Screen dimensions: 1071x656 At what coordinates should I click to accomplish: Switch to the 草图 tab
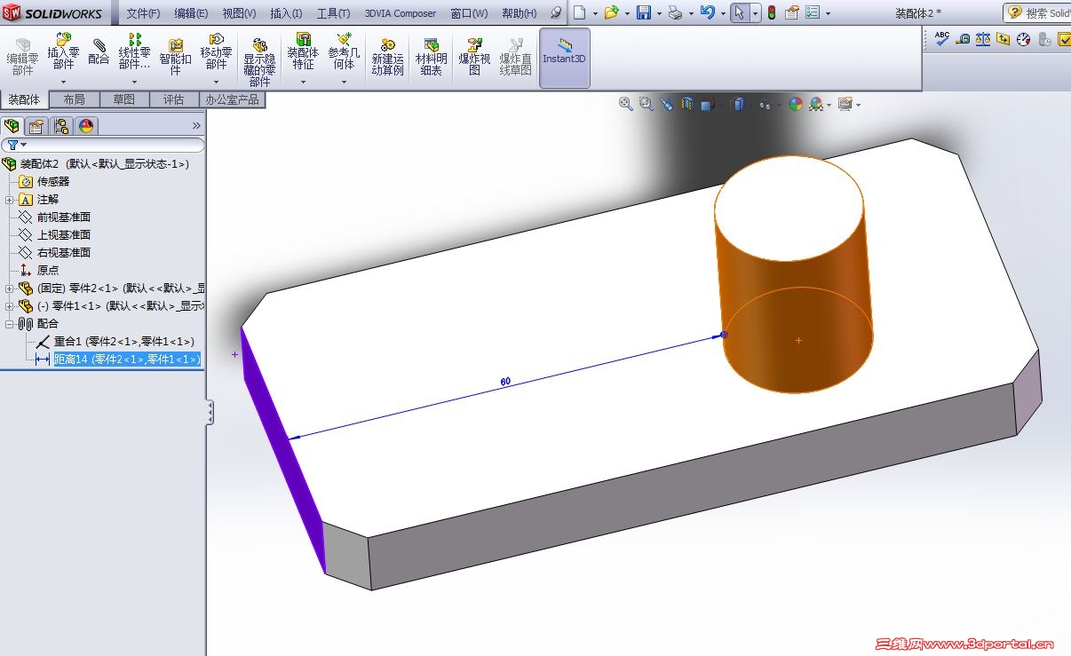click(124, 99)
